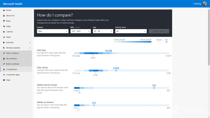210x118 pixels.
Task: Click the typical 2,108 calories value
Action: (x=95, y=75)
